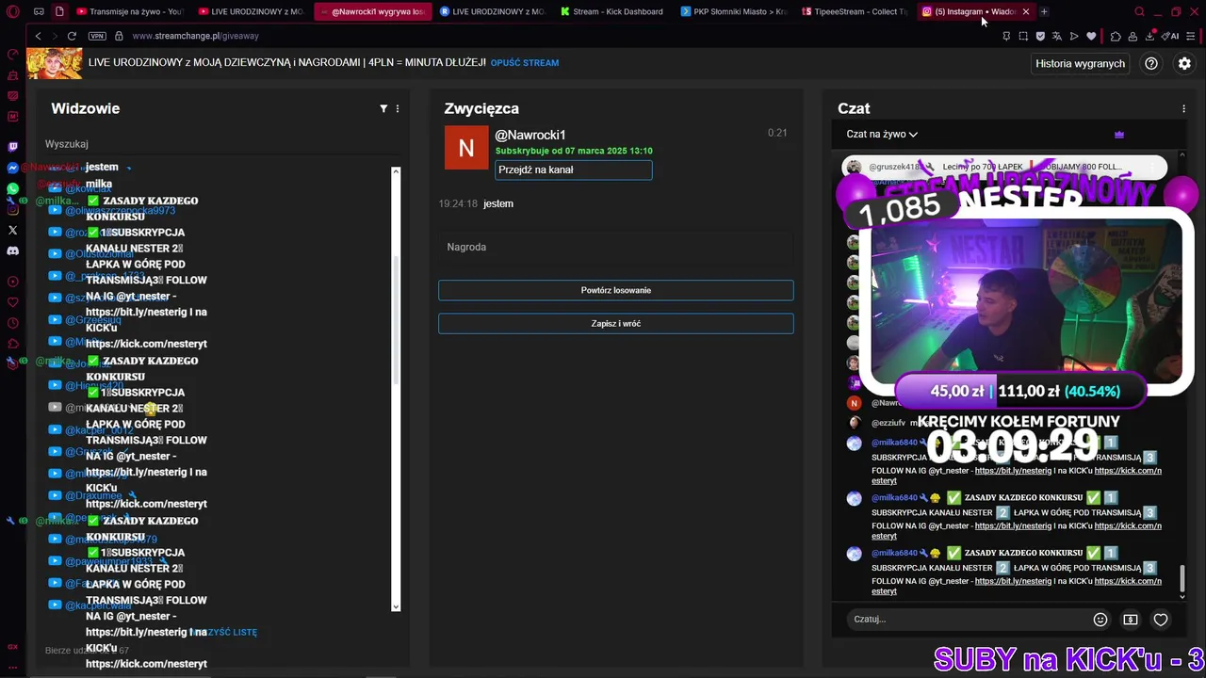1206x678 pixels.
Task: Click the winner name @Nawrocki1
Action: click(x=530, y=135)
